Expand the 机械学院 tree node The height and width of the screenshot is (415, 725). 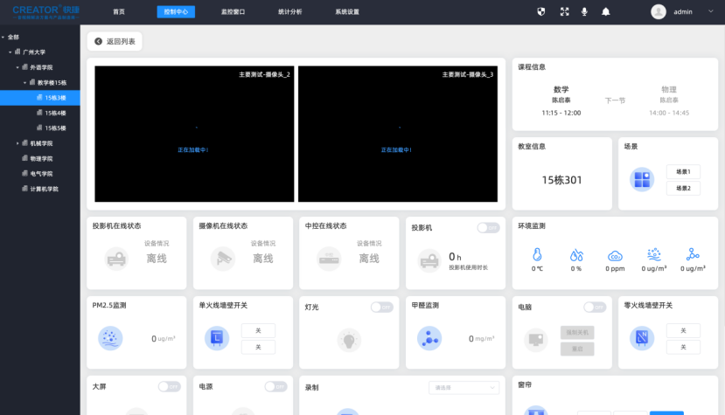[x=17, y=143]
